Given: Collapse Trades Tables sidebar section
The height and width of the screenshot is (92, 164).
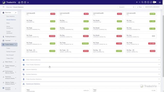Looking at the screenshot, I should [x=9, y=44].
